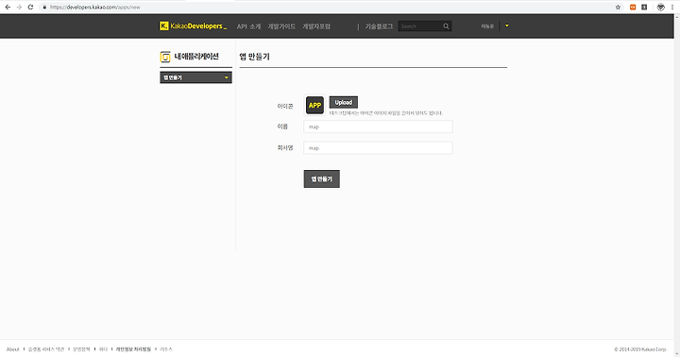
Task: Click the browser address bar URL
Action: pyautogui.click(x=95, y=7)
